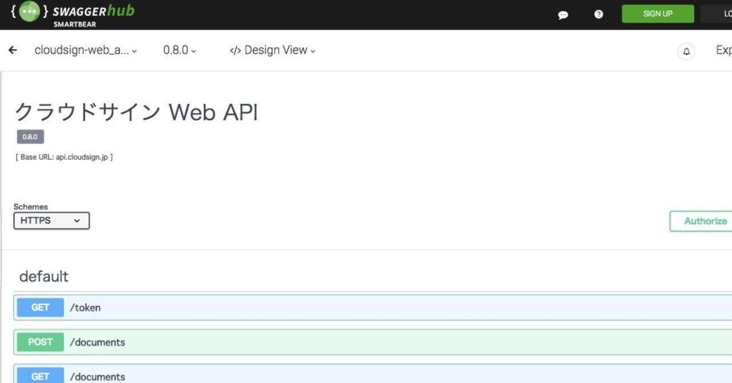This screenshot has height=383, width=732.
Task: Go back with the left arrow
Action: pyautogui.click(x=13, y=50)
